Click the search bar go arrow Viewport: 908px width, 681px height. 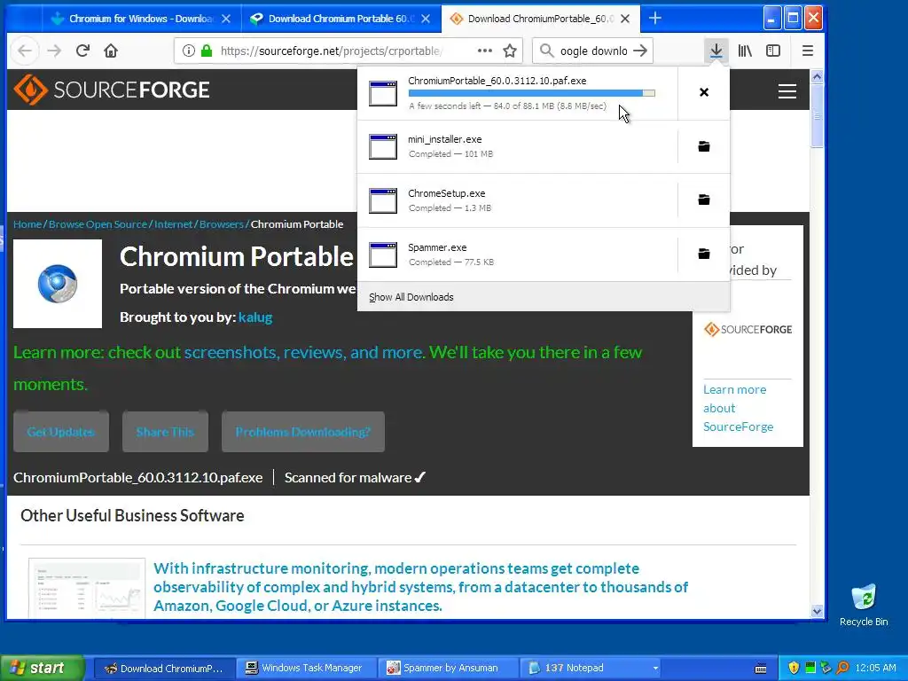pos(640,51)
